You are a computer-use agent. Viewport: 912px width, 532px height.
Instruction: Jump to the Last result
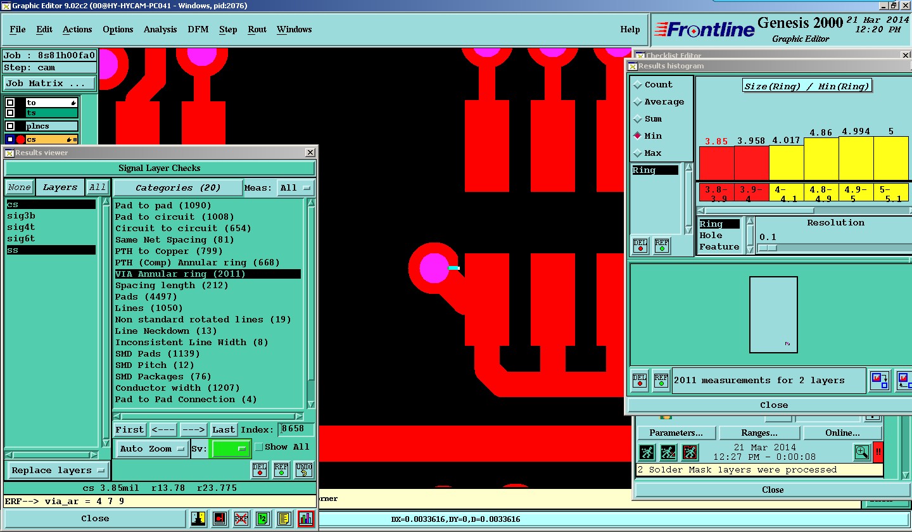coord(224,429)
